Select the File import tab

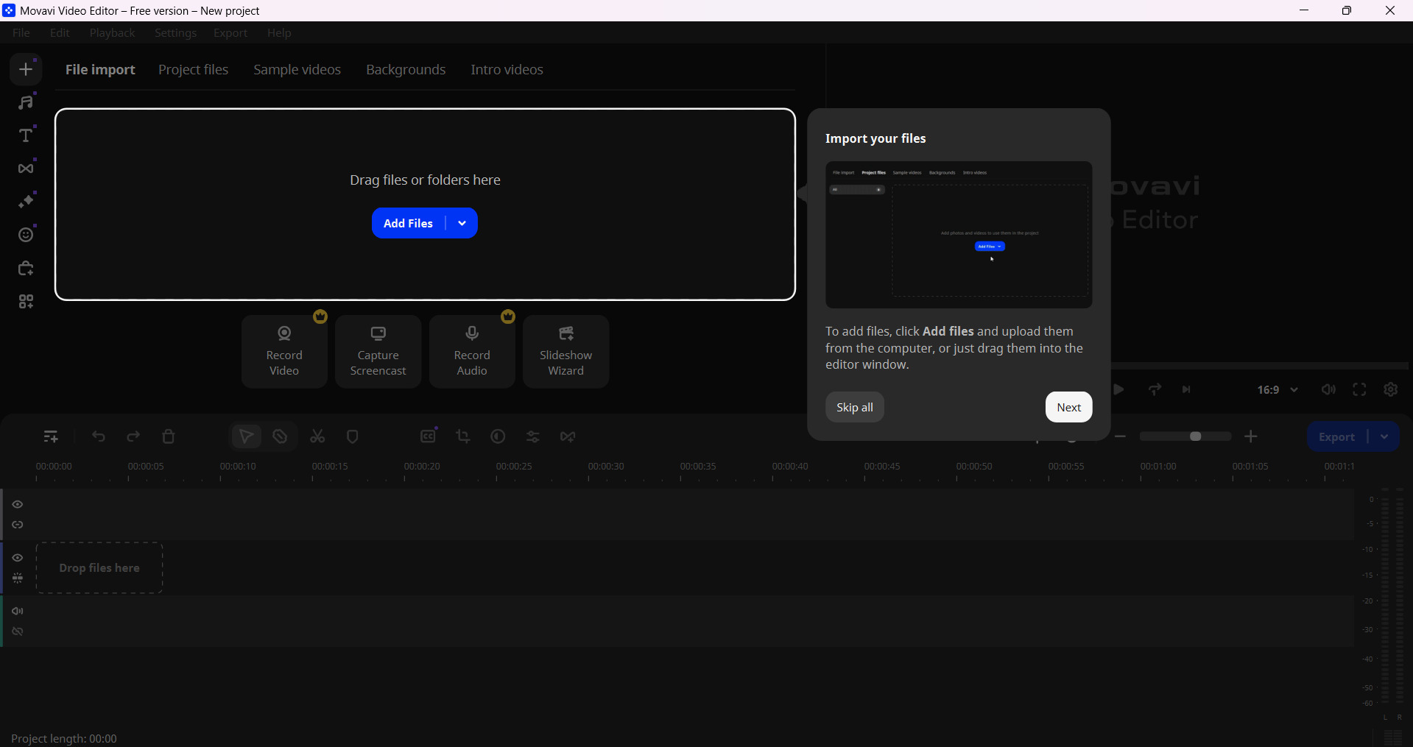[100, 70]
